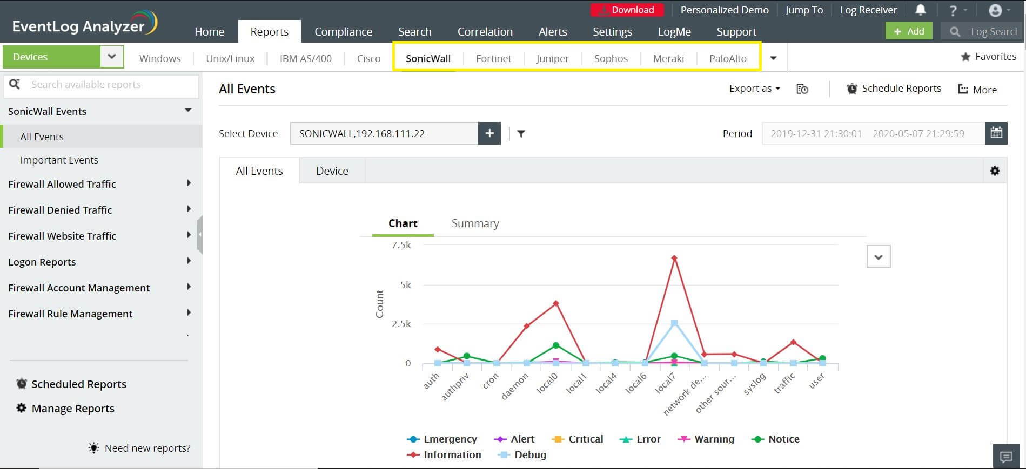Hide the Notice series in legend
The height and width of the screenshot is (469, 1026).
click(x=783, y=439)
